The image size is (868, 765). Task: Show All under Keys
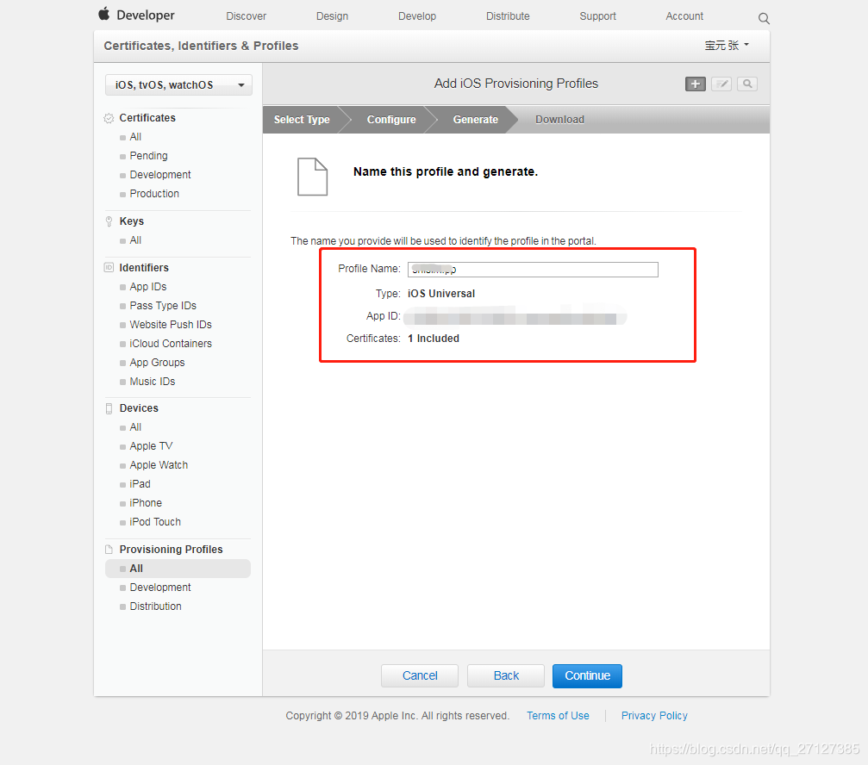(x=135, y=240)
